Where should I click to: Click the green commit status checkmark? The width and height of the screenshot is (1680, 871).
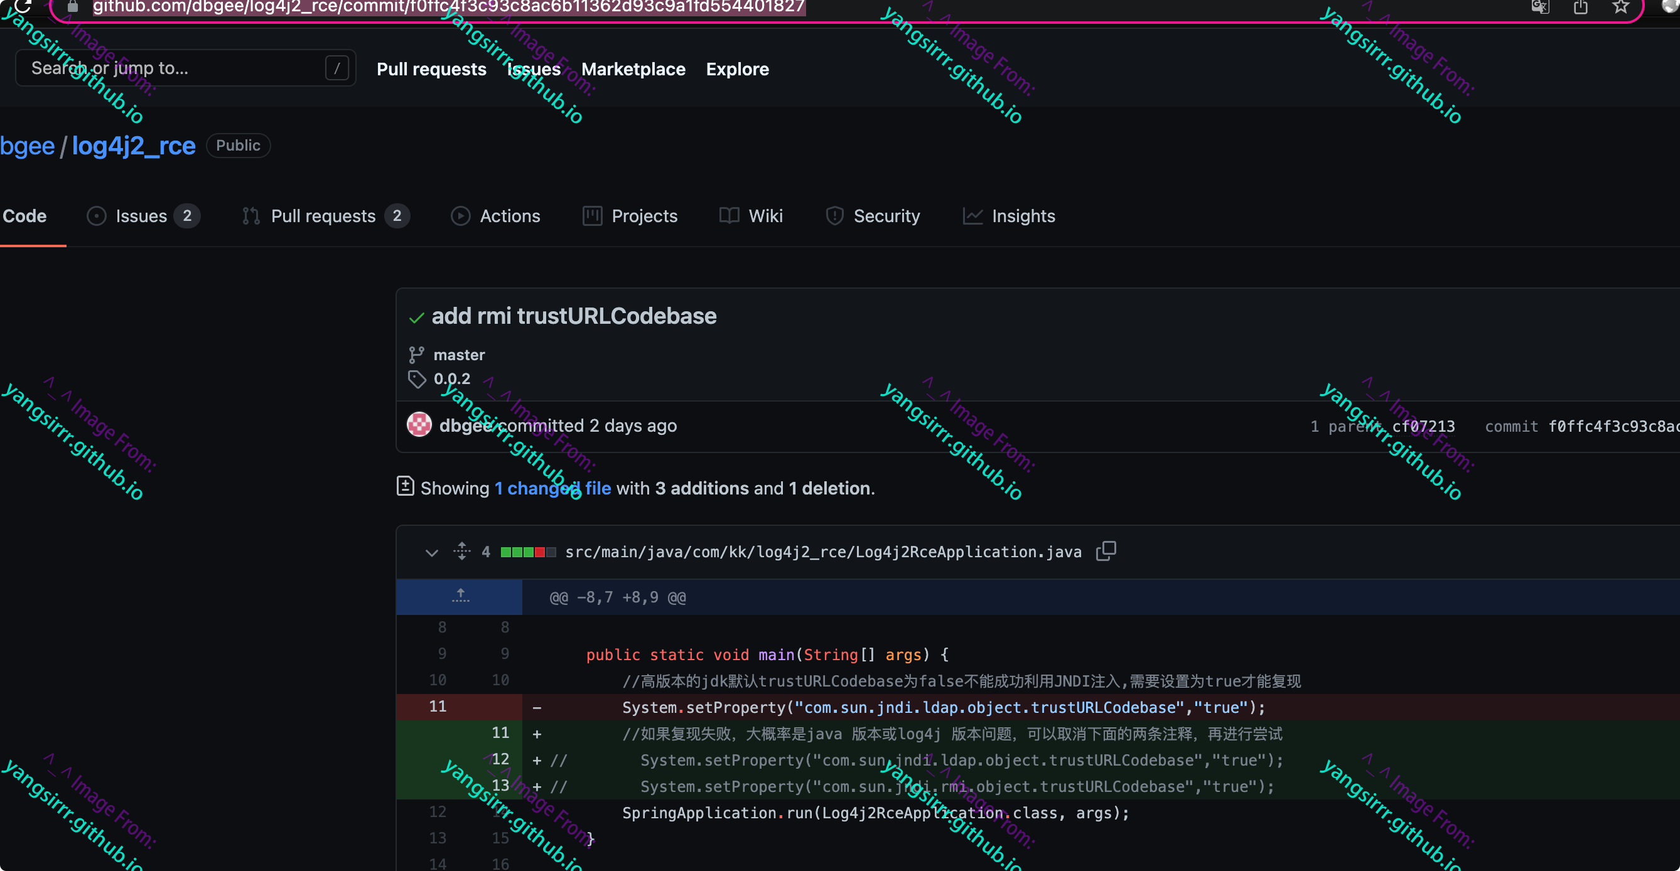point(416,318)
